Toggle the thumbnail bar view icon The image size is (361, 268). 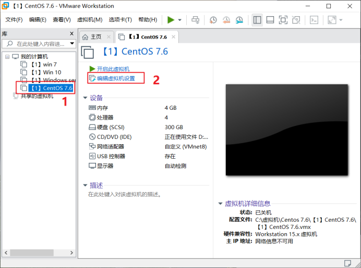pos(270,20)
